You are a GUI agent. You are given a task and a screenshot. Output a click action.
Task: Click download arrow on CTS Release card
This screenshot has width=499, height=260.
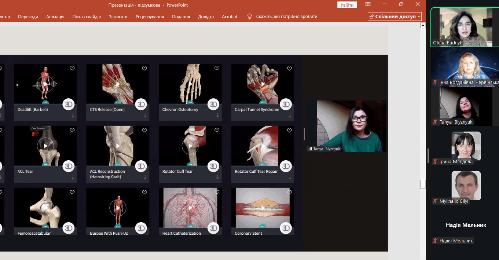[x=145, y=115]
